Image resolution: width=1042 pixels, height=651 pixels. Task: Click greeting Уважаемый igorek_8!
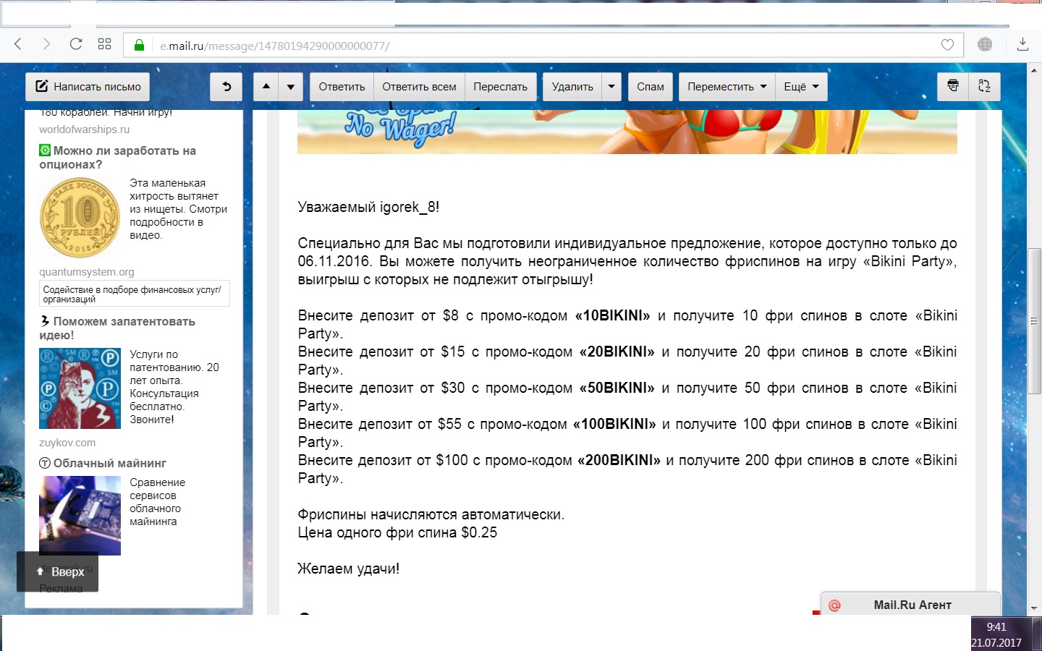368,208
